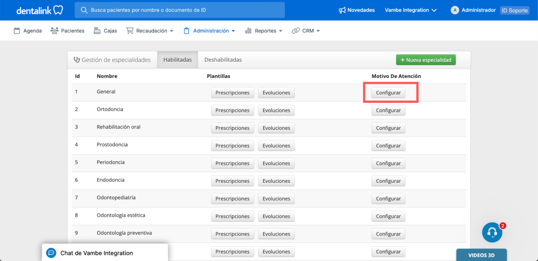The width and height of the screenshot is (538, 261).
Task: Open the headset support chat bubble
Action: click(492, 232)
